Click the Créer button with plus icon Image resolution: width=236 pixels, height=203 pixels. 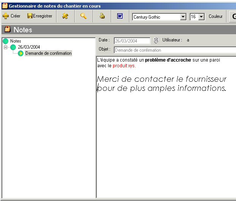coord(11,16)
